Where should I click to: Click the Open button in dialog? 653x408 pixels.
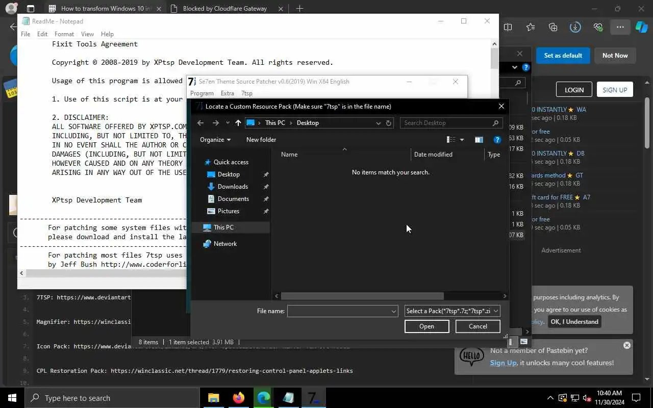point(427,326)
